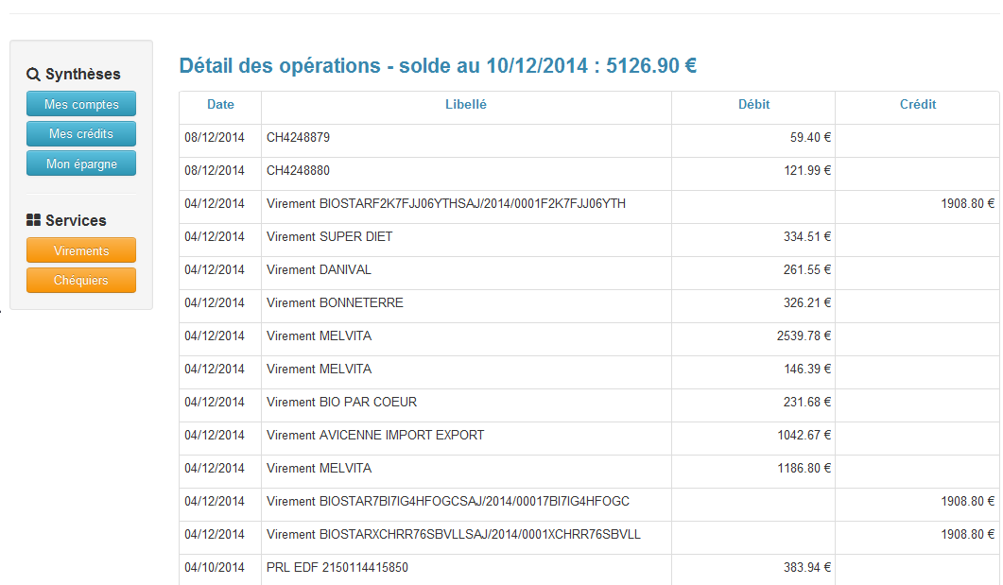Click date of Virement SUPER DIET row
This screenshot has height=585, width=1003.
[x=215, y=236]
